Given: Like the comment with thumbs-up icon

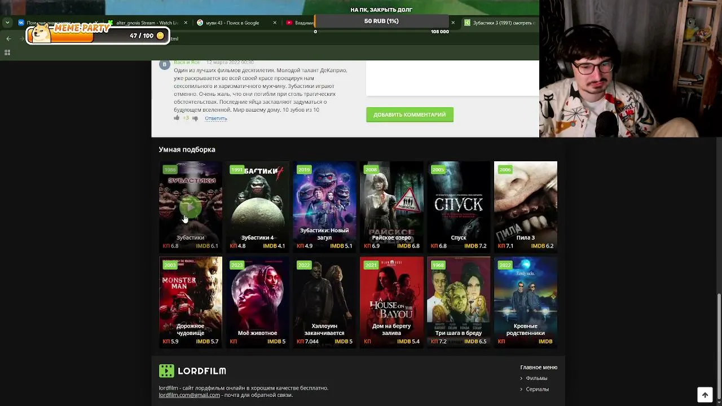Looking at the screenshot, I should point(177,118).
